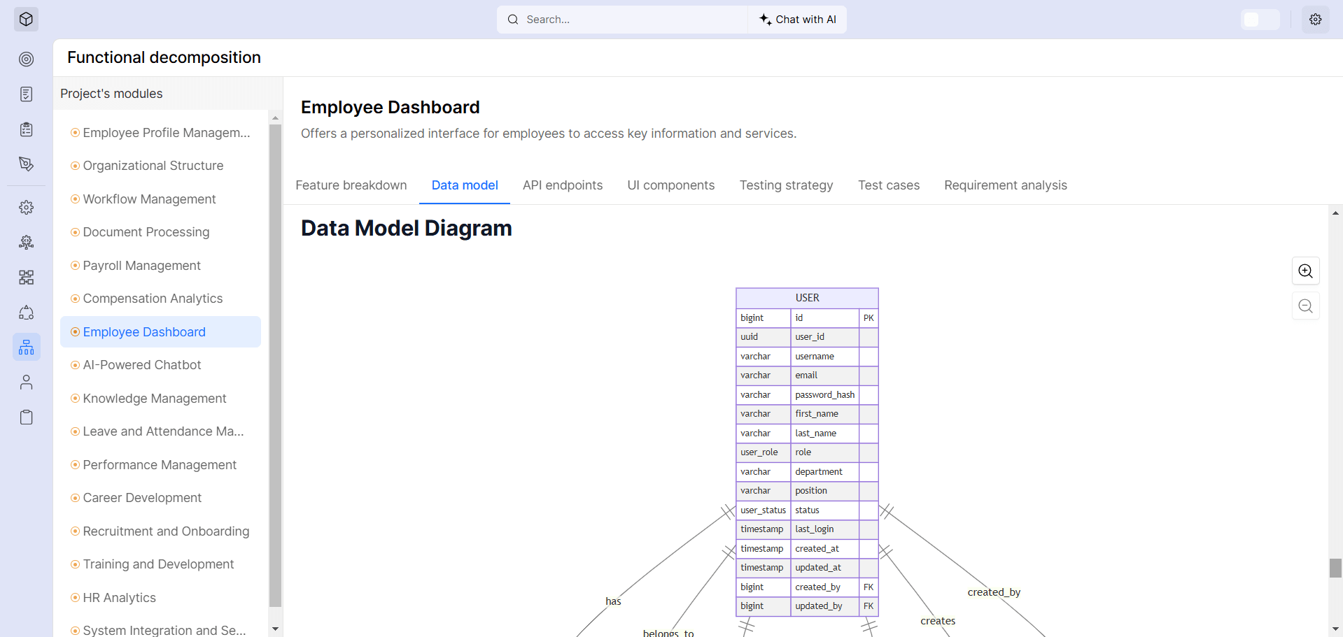Select the Employee Dashboard module
The height and width of the screenshot is (637, 1343).
pyautogui.click(x=160, y=332)
